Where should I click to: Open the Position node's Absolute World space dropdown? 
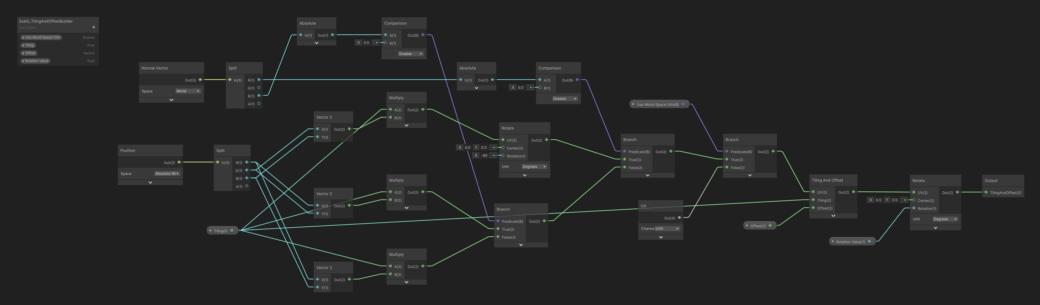(x=167, y=173)
